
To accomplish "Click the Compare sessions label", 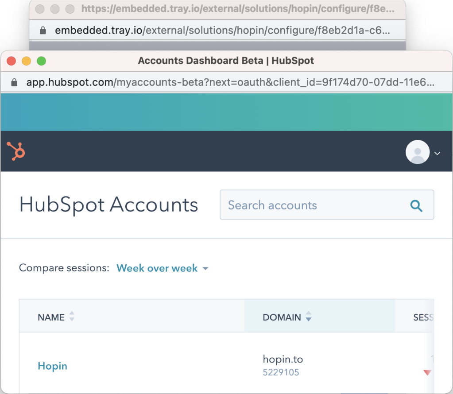I will pos(64,268).
